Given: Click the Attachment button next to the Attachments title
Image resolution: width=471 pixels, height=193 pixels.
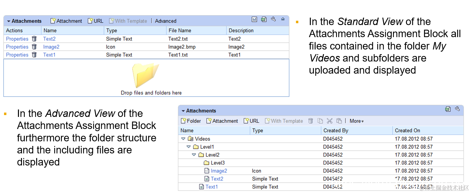Looking at the screenshot, I should (66, 21).
